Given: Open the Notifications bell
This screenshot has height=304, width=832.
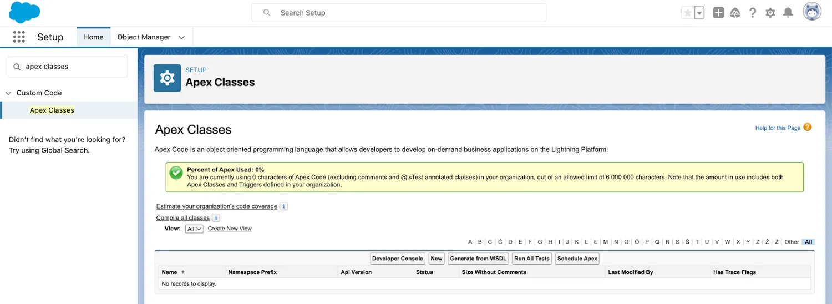Looking at the screenshot, I should coord(788,13).
